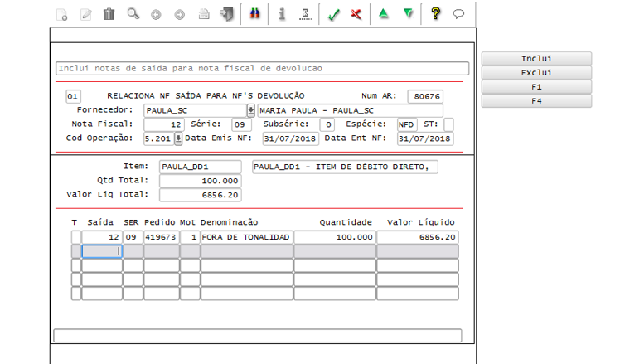Confirm with the green checkmark icon

333,15
